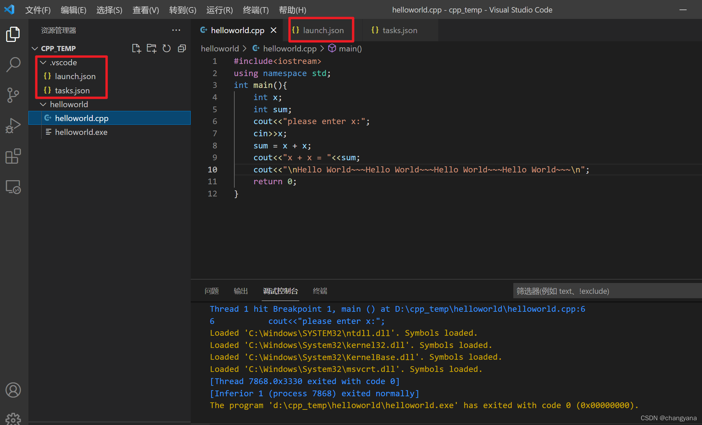Collapse the CPP_TEMP root folder
The image size is (702, 425).
click(x=35, y=48)
